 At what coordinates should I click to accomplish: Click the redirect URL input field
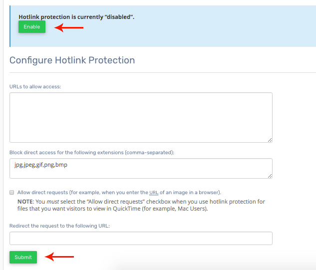[x=141, y=238]
